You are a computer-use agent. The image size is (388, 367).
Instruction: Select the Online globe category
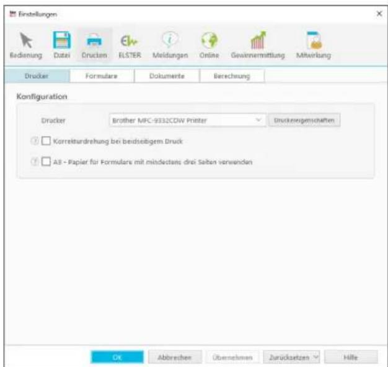click(x=209, y=45)
